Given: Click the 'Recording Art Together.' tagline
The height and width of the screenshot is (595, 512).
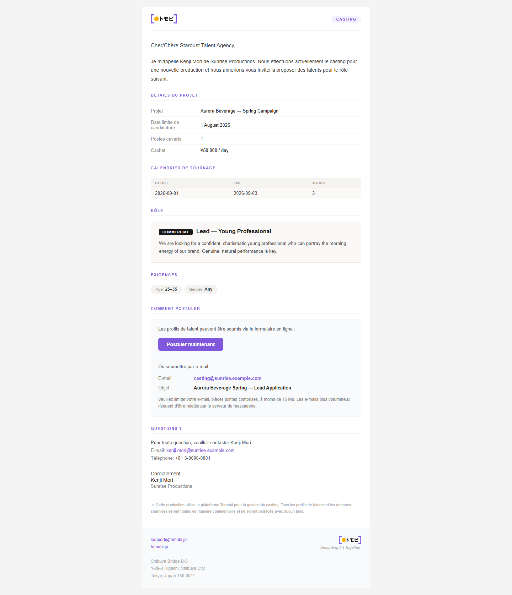Looking at the screenshot, I should click(341, 547).
